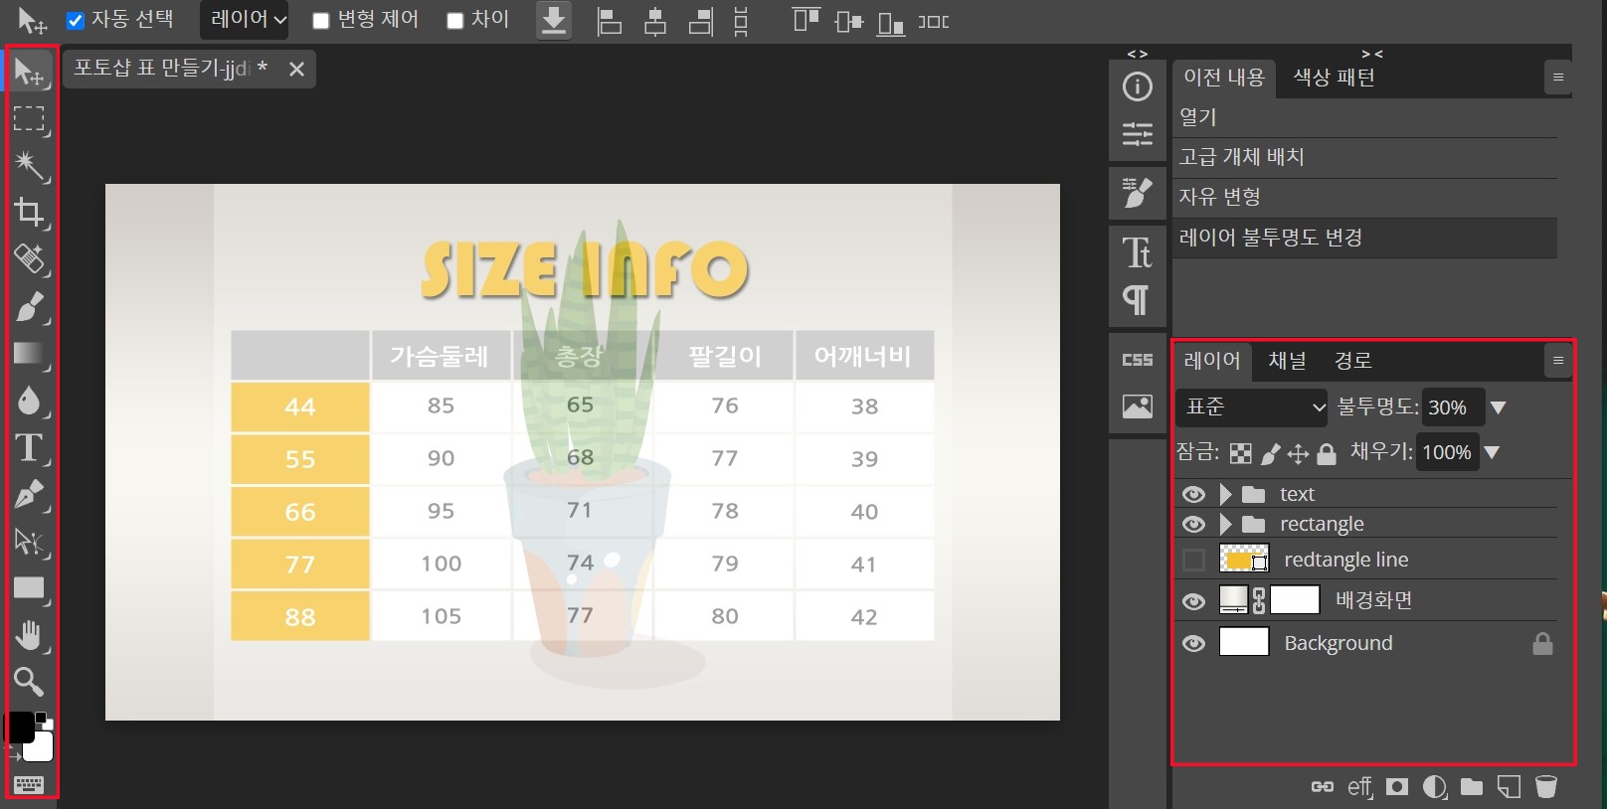
Task: Create new folder at layers panel bottom
Action: (1472, 787)
